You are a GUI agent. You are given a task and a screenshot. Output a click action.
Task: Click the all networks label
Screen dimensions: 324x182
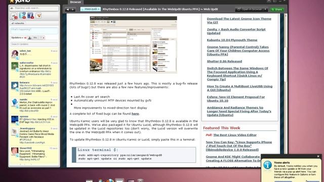point(18,23)
